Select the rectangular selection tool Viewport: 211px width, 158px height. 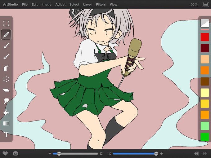point(6,23)
